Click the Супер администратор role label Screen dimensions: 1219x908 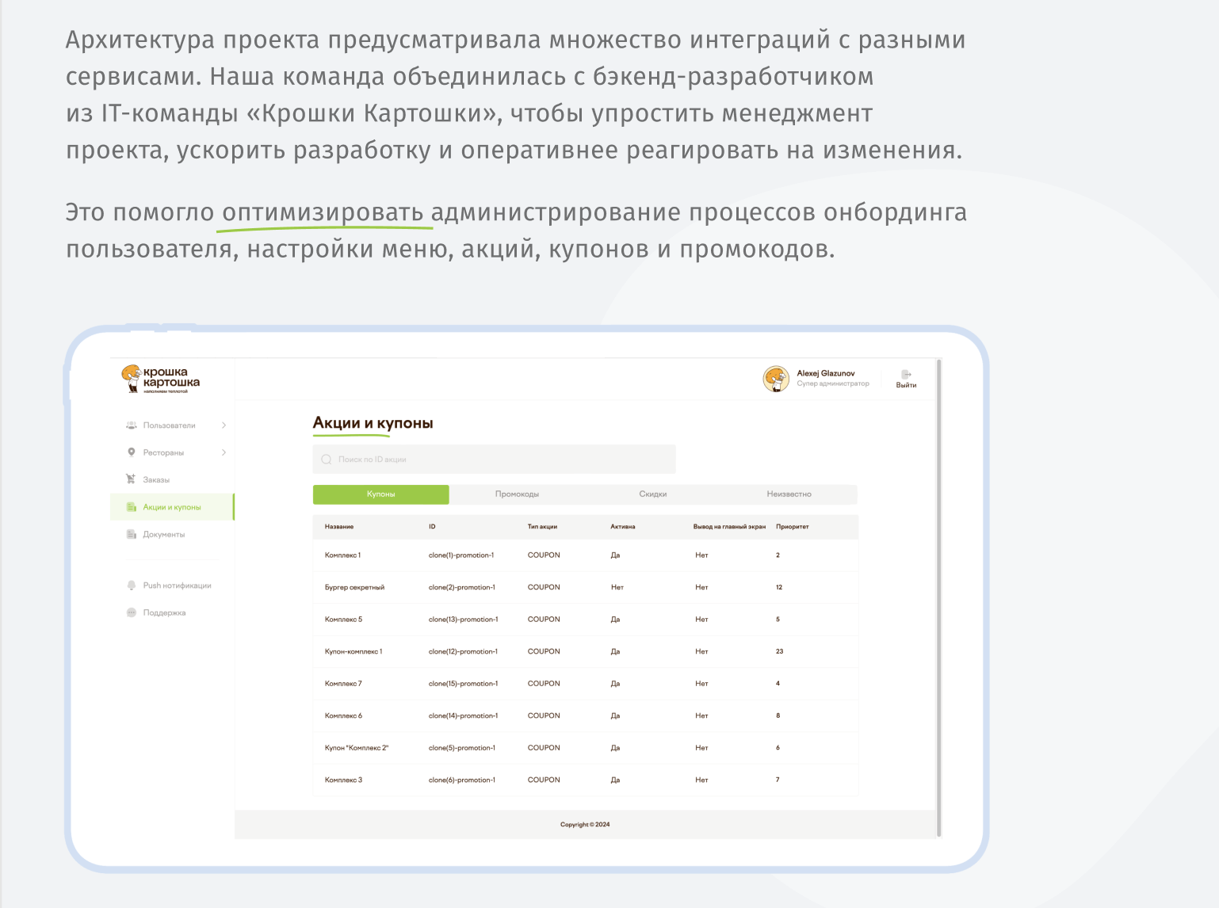click(x=833, y=383)
